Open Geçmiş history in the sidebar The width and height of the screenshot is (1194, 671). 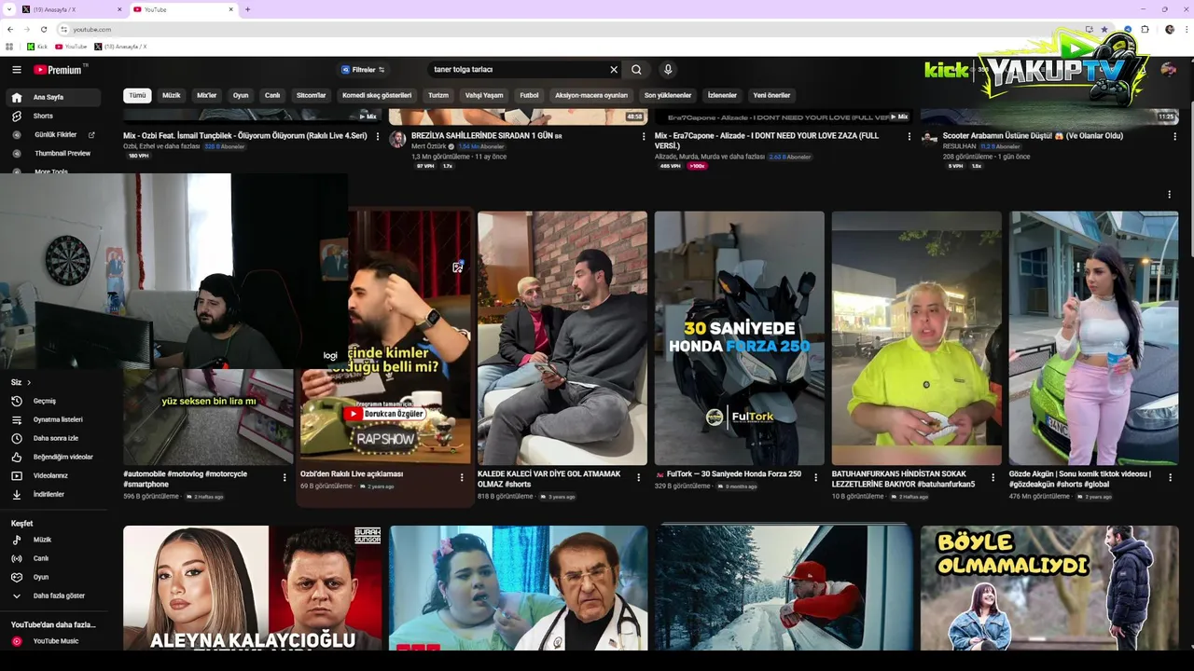coord(53,401)
